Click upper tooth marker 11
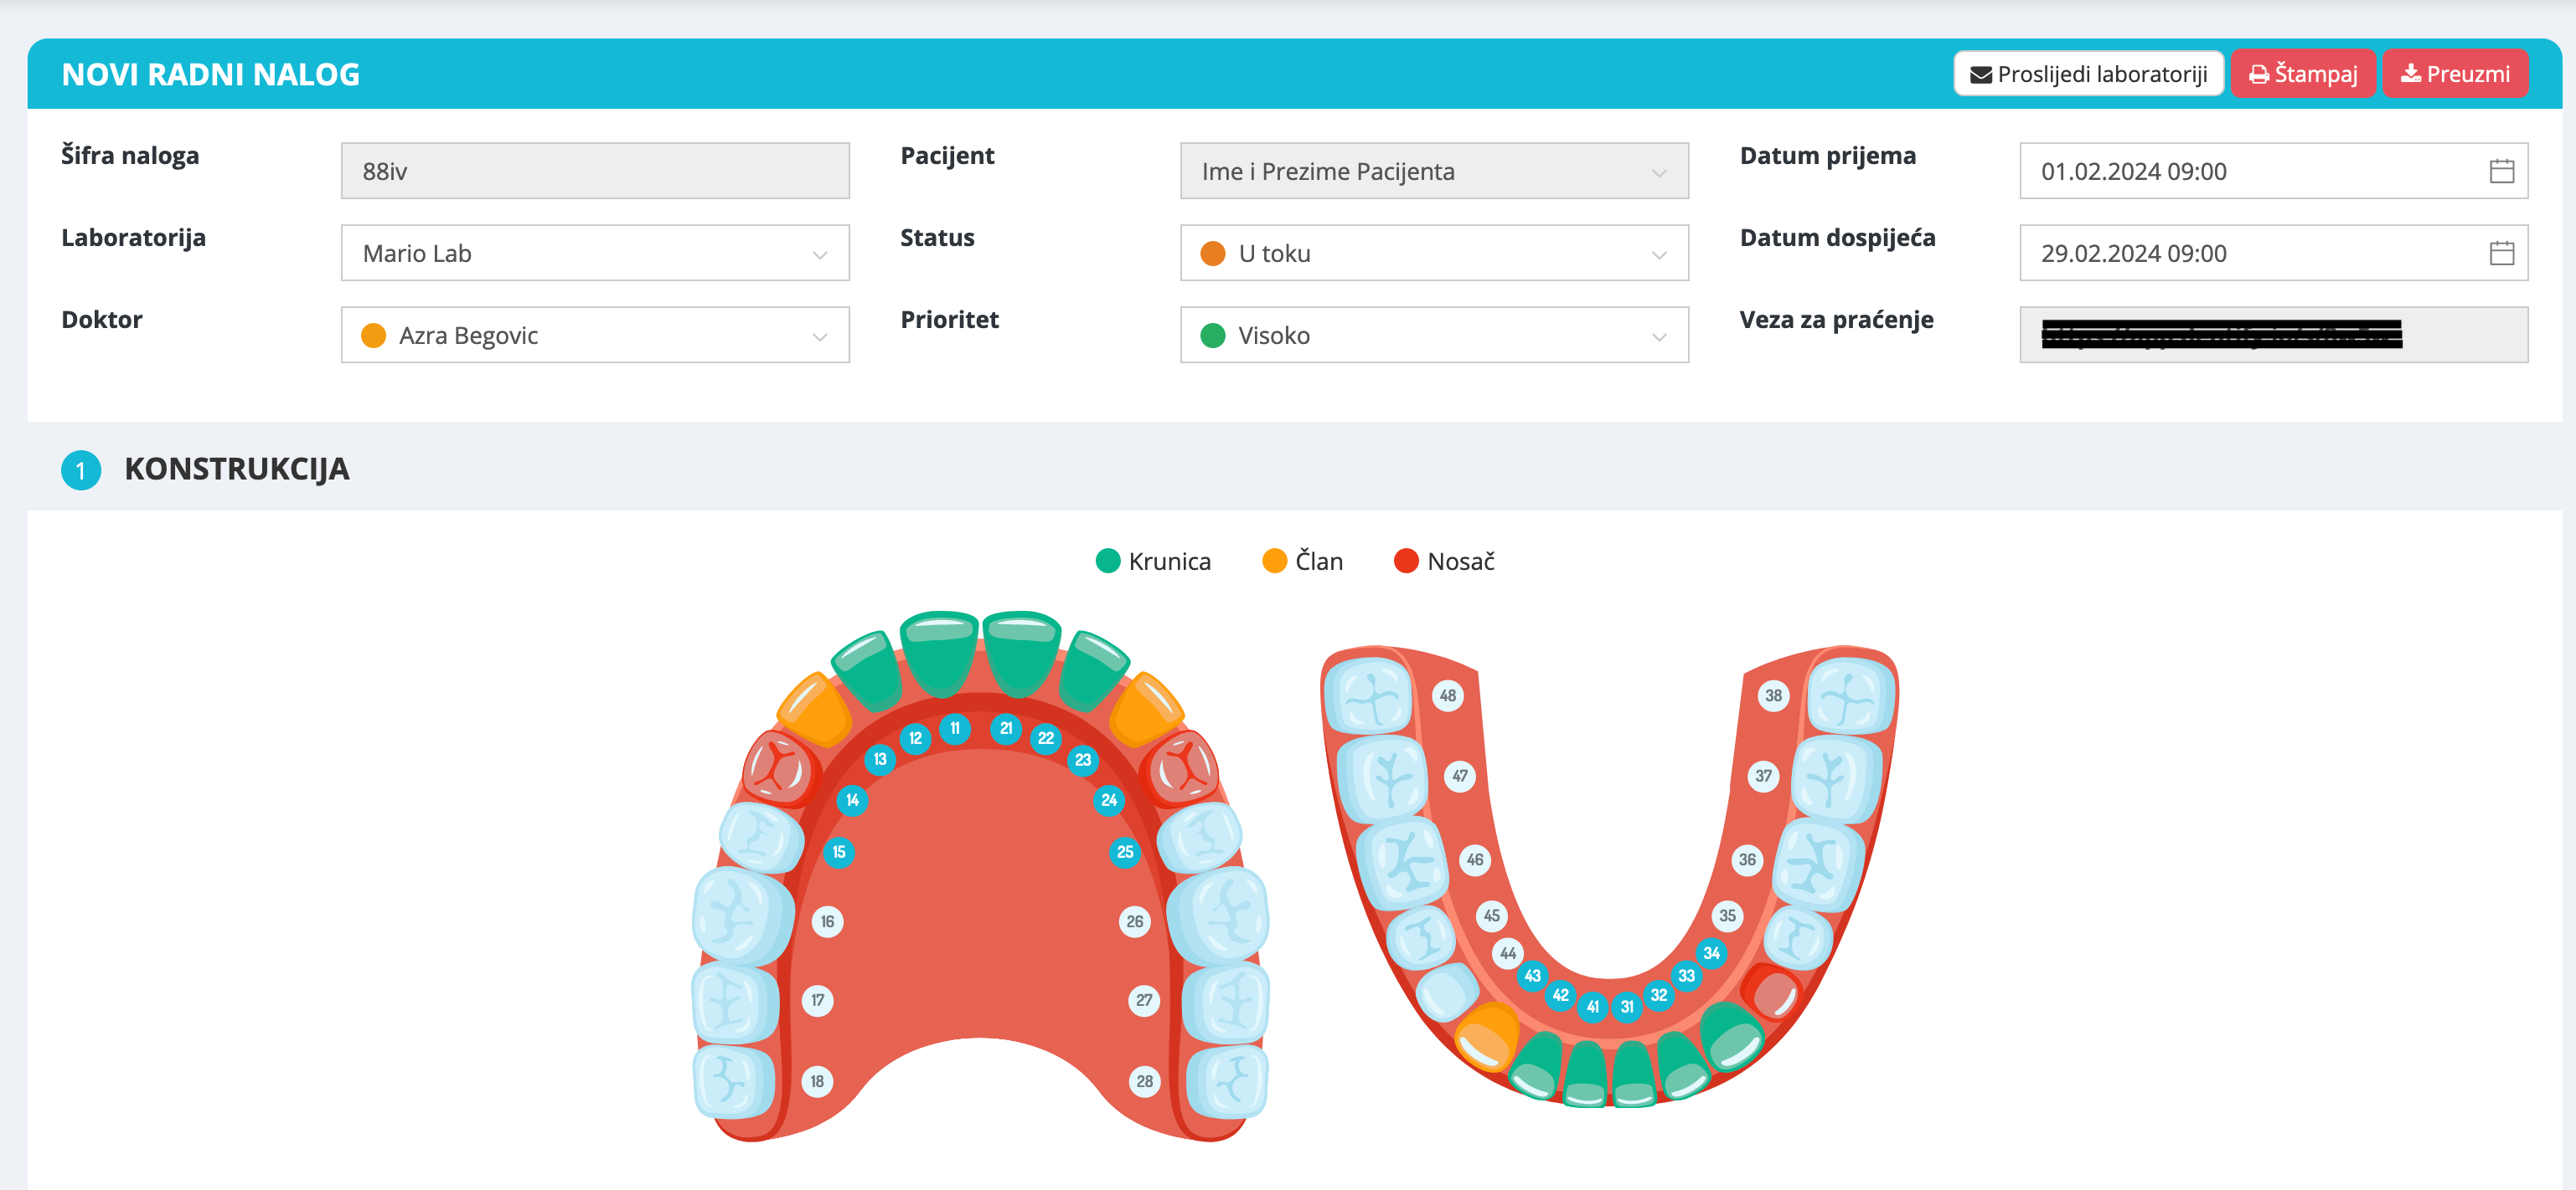 coord(955,728)
